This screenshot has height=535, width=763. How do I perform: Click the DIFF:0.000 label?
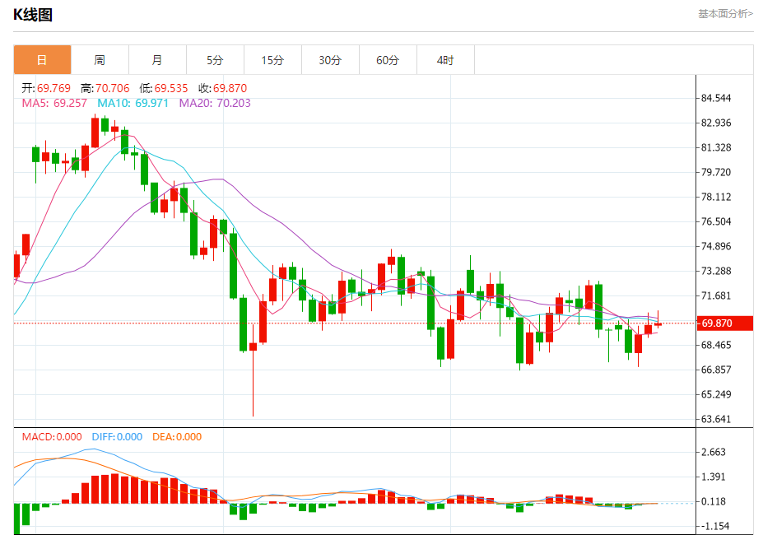coord(117,437)
